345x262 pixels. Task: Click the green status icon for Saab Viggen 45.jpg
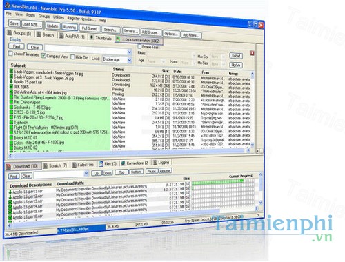point(11,72)
